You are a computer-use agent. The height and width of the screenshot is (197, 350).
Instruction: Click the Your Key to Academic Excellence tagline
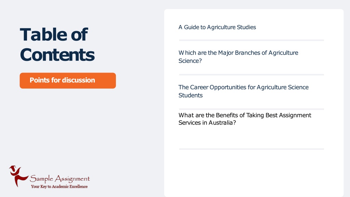tap(59, 186)
